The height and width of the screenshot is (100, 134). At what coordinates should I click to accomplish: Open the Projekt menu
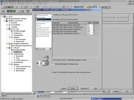coord(5,4)
